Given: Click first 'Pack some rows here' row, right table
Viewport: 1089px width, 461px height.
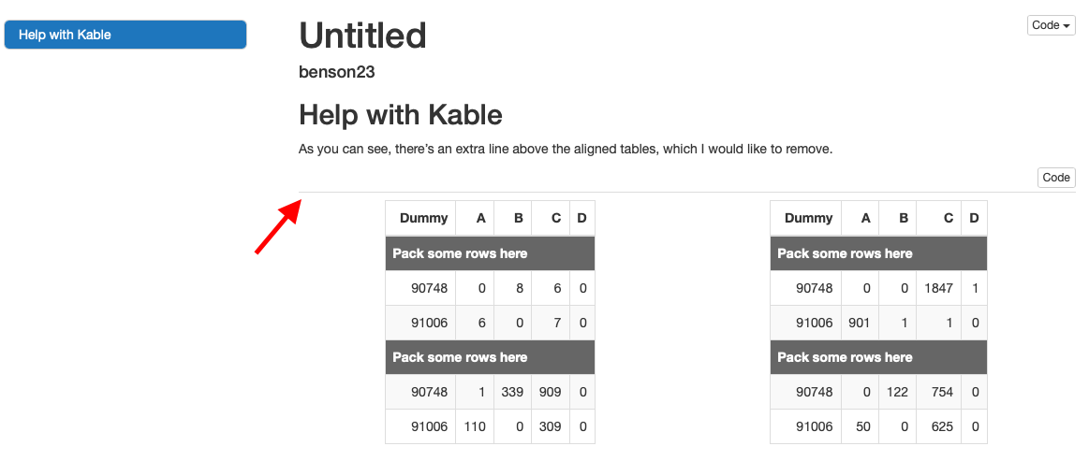Looking at the screenshot, I should [878, 253].
